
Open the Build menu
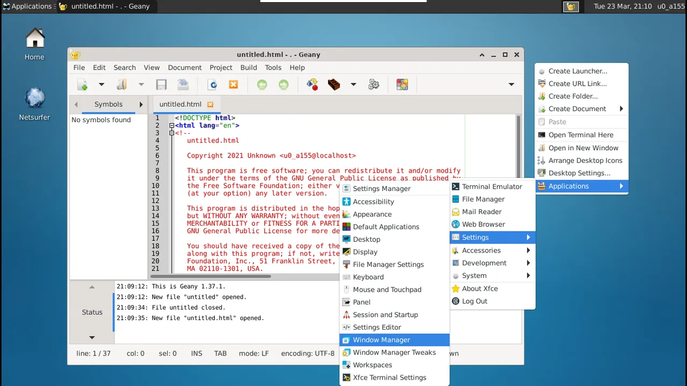pos(249,68)
